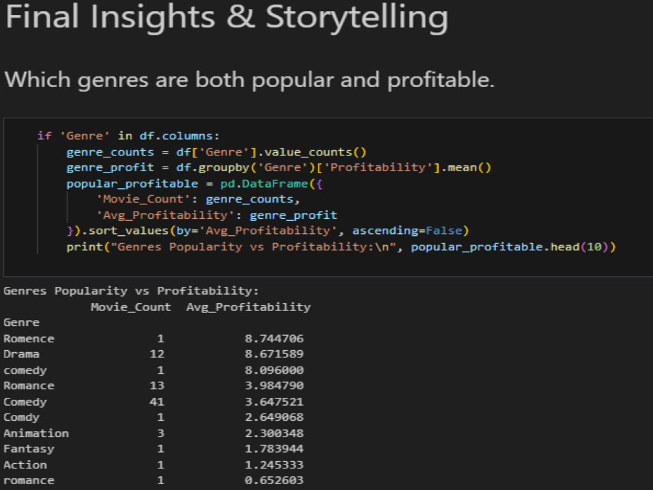Click 'Genres Popularity vs Profitability:' output line

point(131,291)
